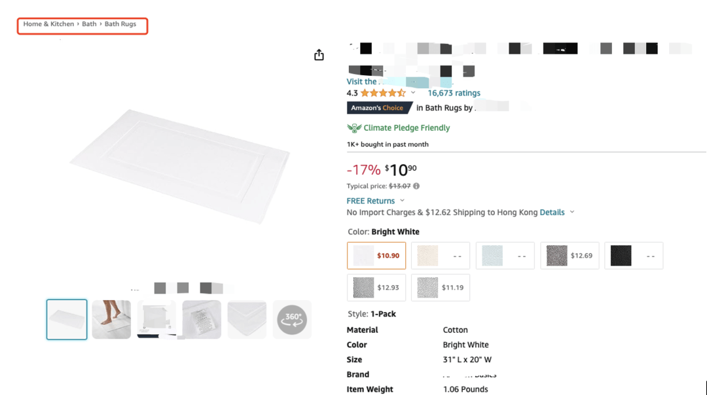
Task: Choose the beige color swatch option
Action: click(441, 256)
